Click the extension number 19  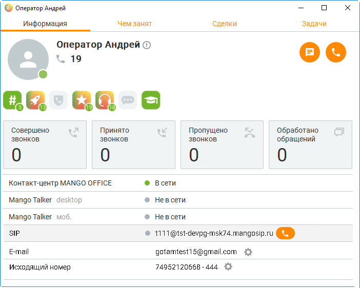tap(76, 59)
